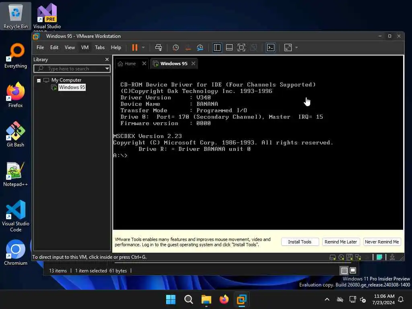This screenshot has height=309, width=412.
Task: Click the VMware Workstation taskbar icon
Action: pos(241,299)
